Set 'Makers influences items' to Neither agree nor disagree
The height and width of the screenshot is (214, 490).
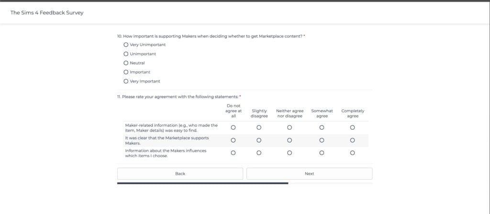point(290,153)
